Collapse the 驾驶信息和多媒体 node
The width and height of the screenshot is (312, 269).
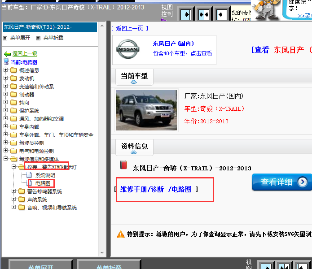point(5,159)
